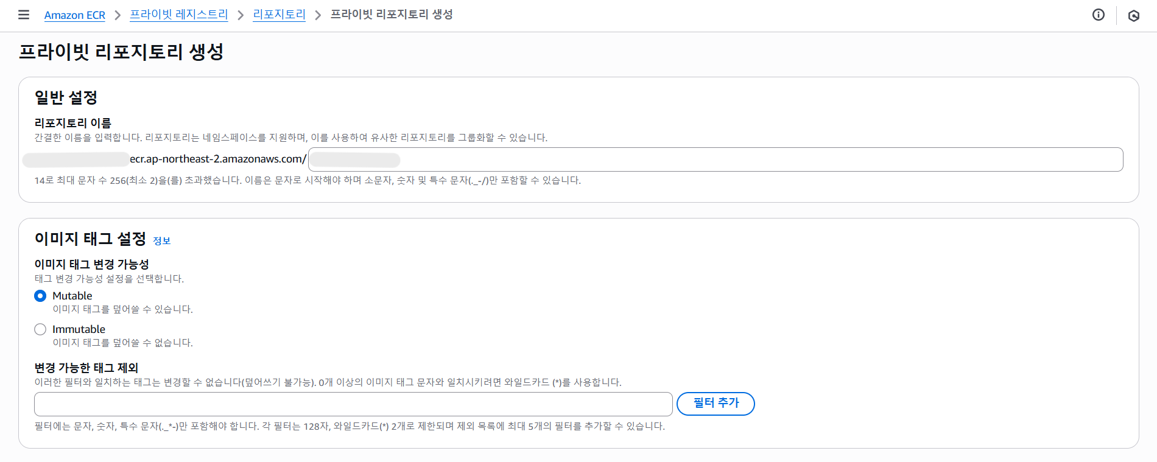The height and width of the screenshot is (462, 1157).
Task: Open the 정보 link beside 이미지 태그 설정
Action: 161,241
